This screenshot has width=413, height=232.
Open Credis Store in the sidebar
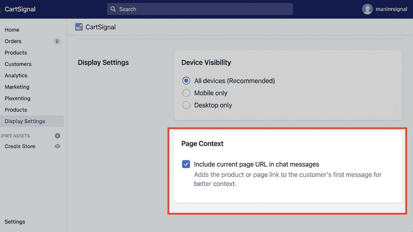[20, 146]
